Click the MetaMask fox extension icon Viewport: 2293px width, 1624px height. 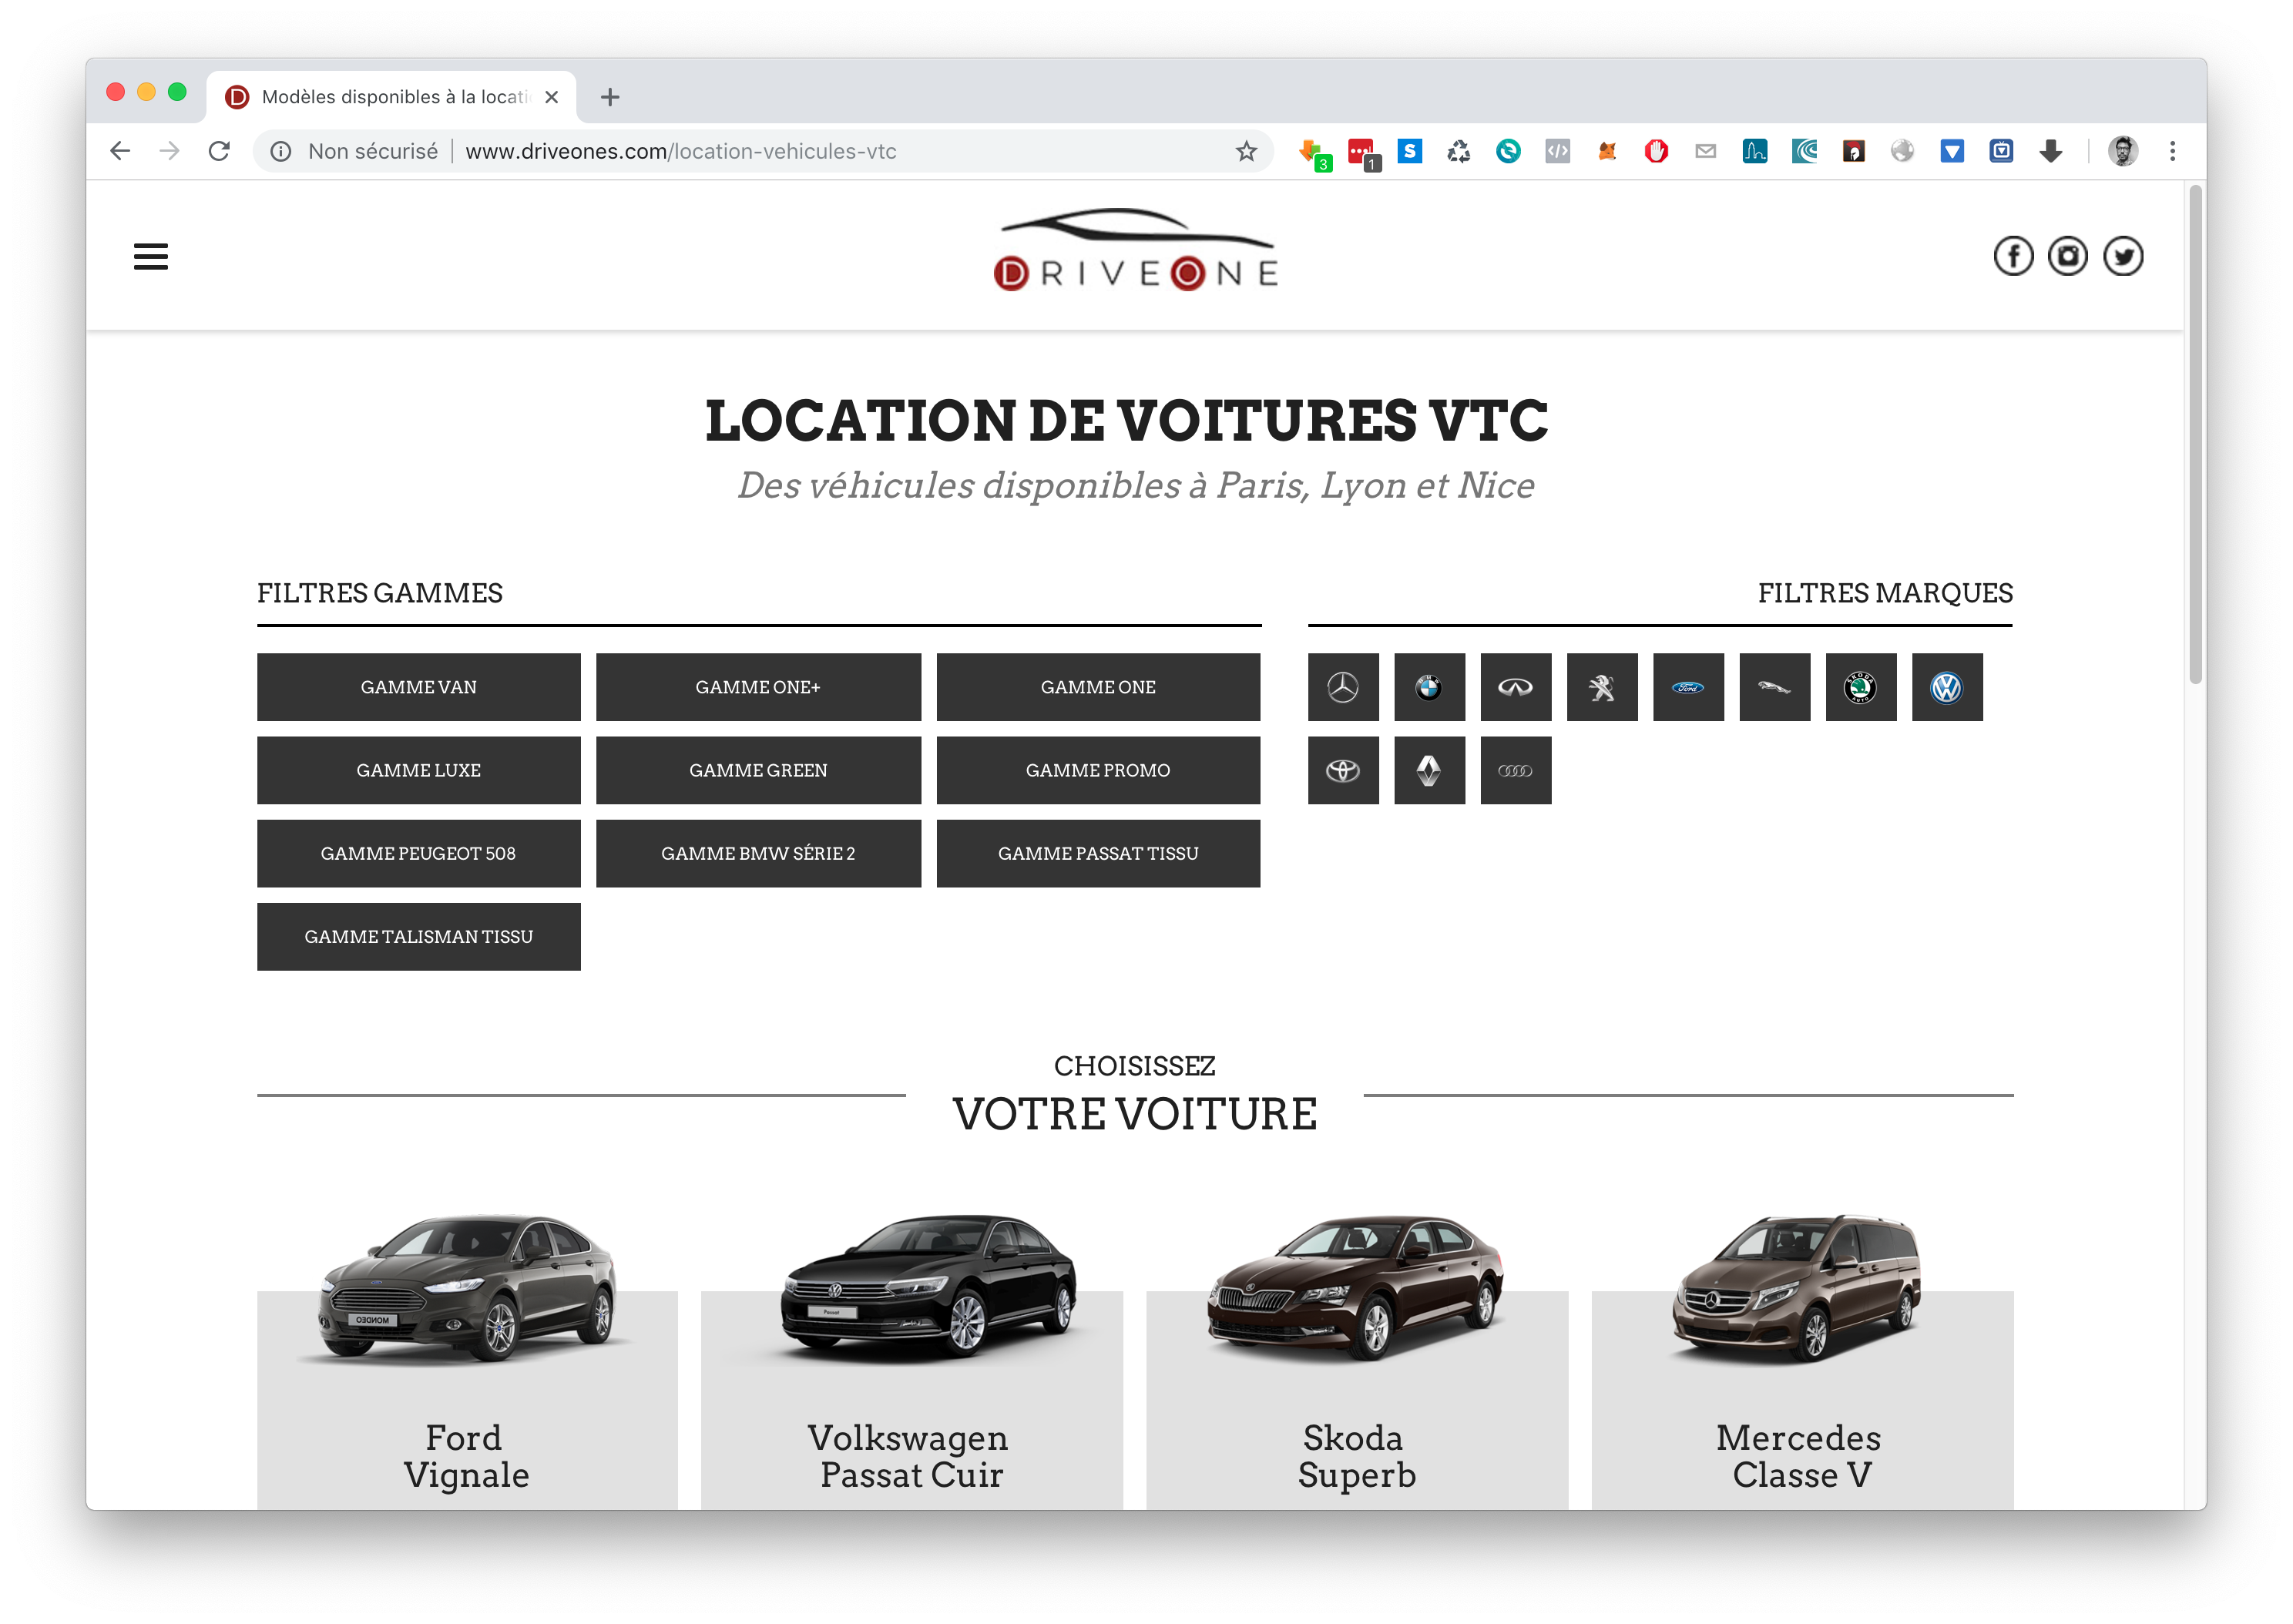1606,151
